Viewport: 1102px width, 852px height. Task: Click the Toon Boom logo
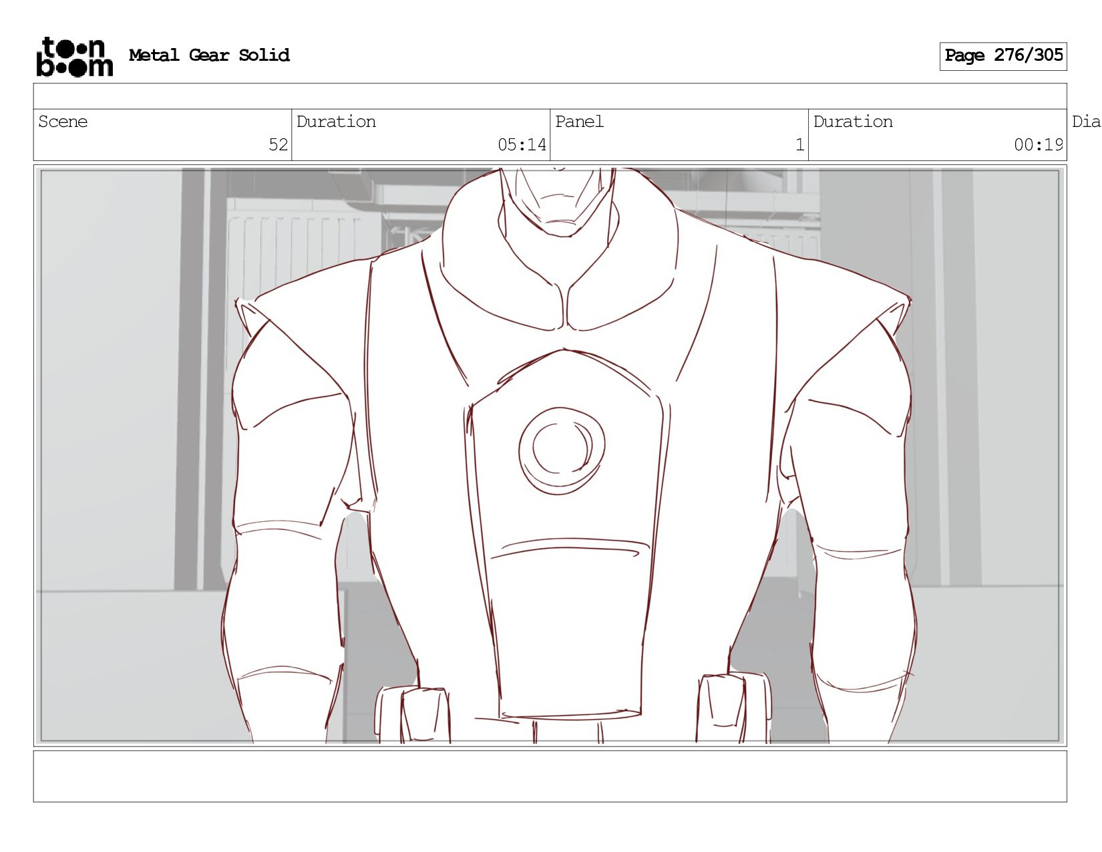pyautogui.click(x=74, y=57)
